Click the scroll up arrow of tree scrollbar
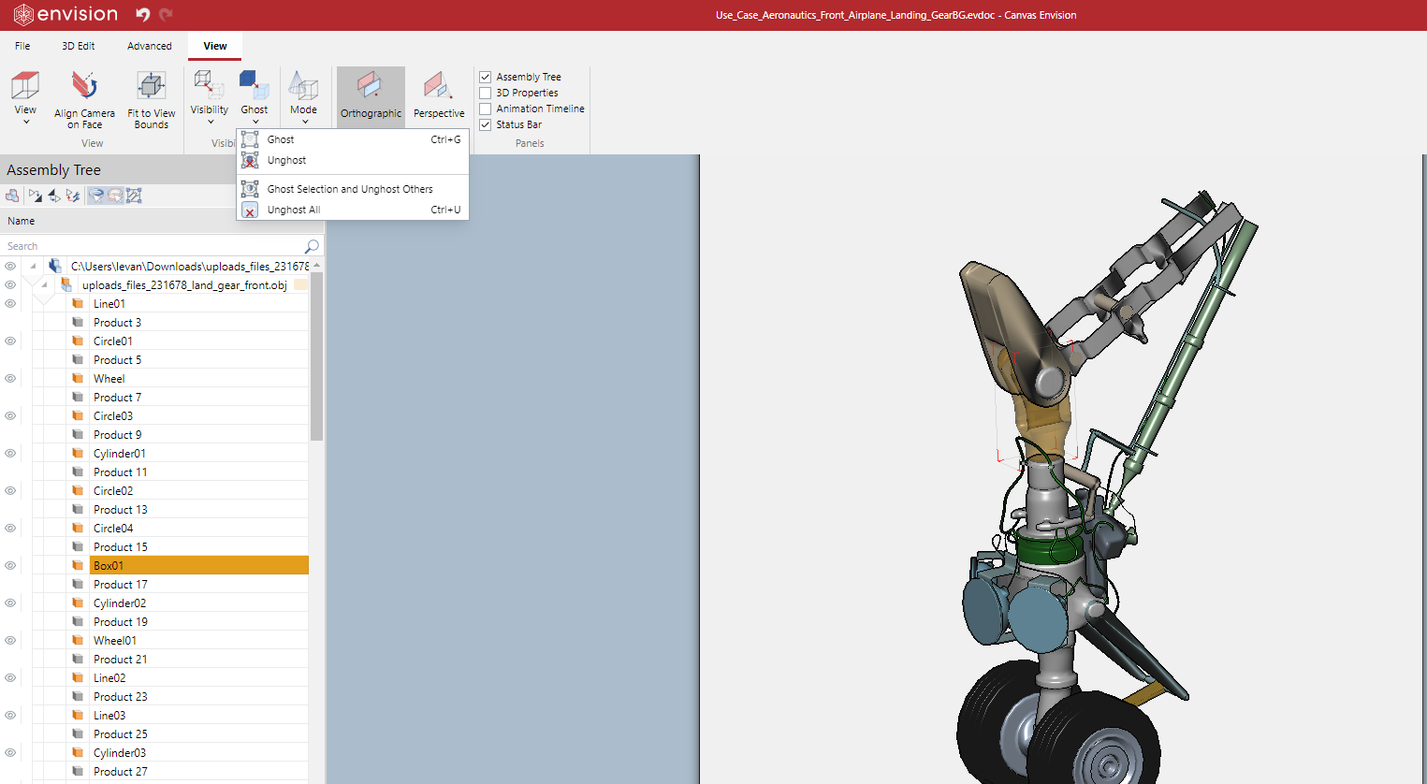The height and width of the screenshot is (784, 1427). [x=316, y=266]
